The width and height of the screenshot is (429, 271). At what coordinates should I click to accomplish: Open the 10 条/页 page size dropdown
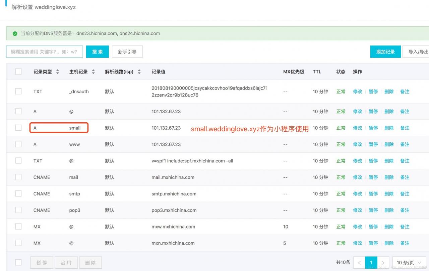pos(409,263)
